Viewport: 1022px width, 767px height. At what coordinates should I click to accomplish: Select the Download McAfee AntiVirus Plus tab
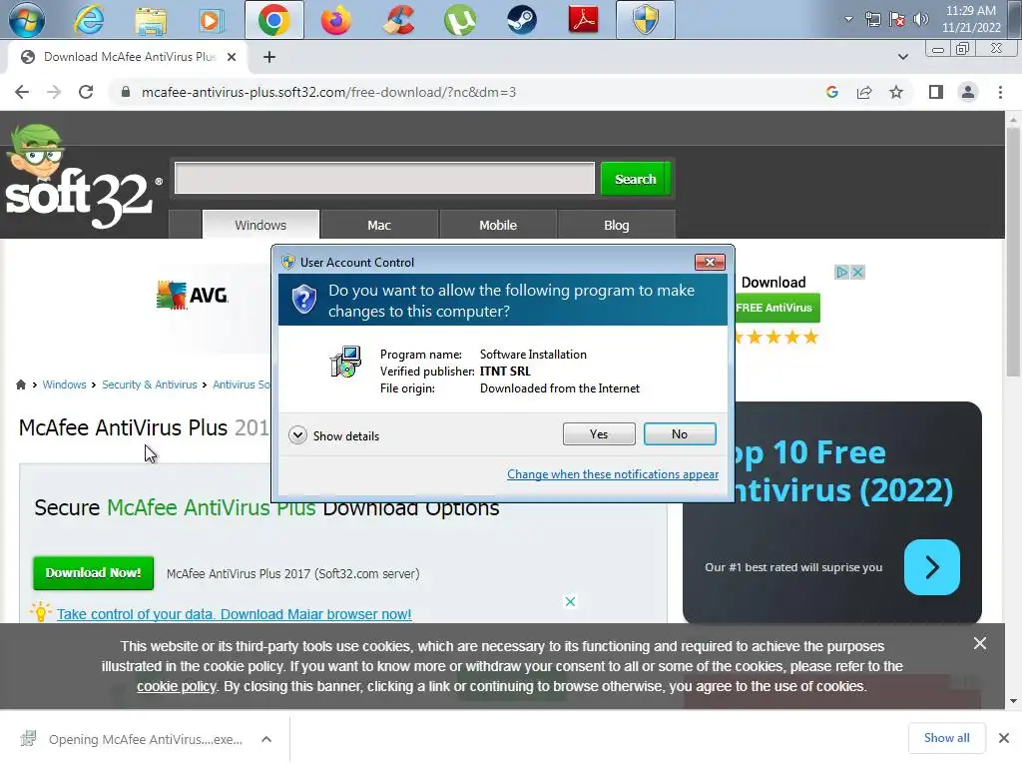[128, 57]
